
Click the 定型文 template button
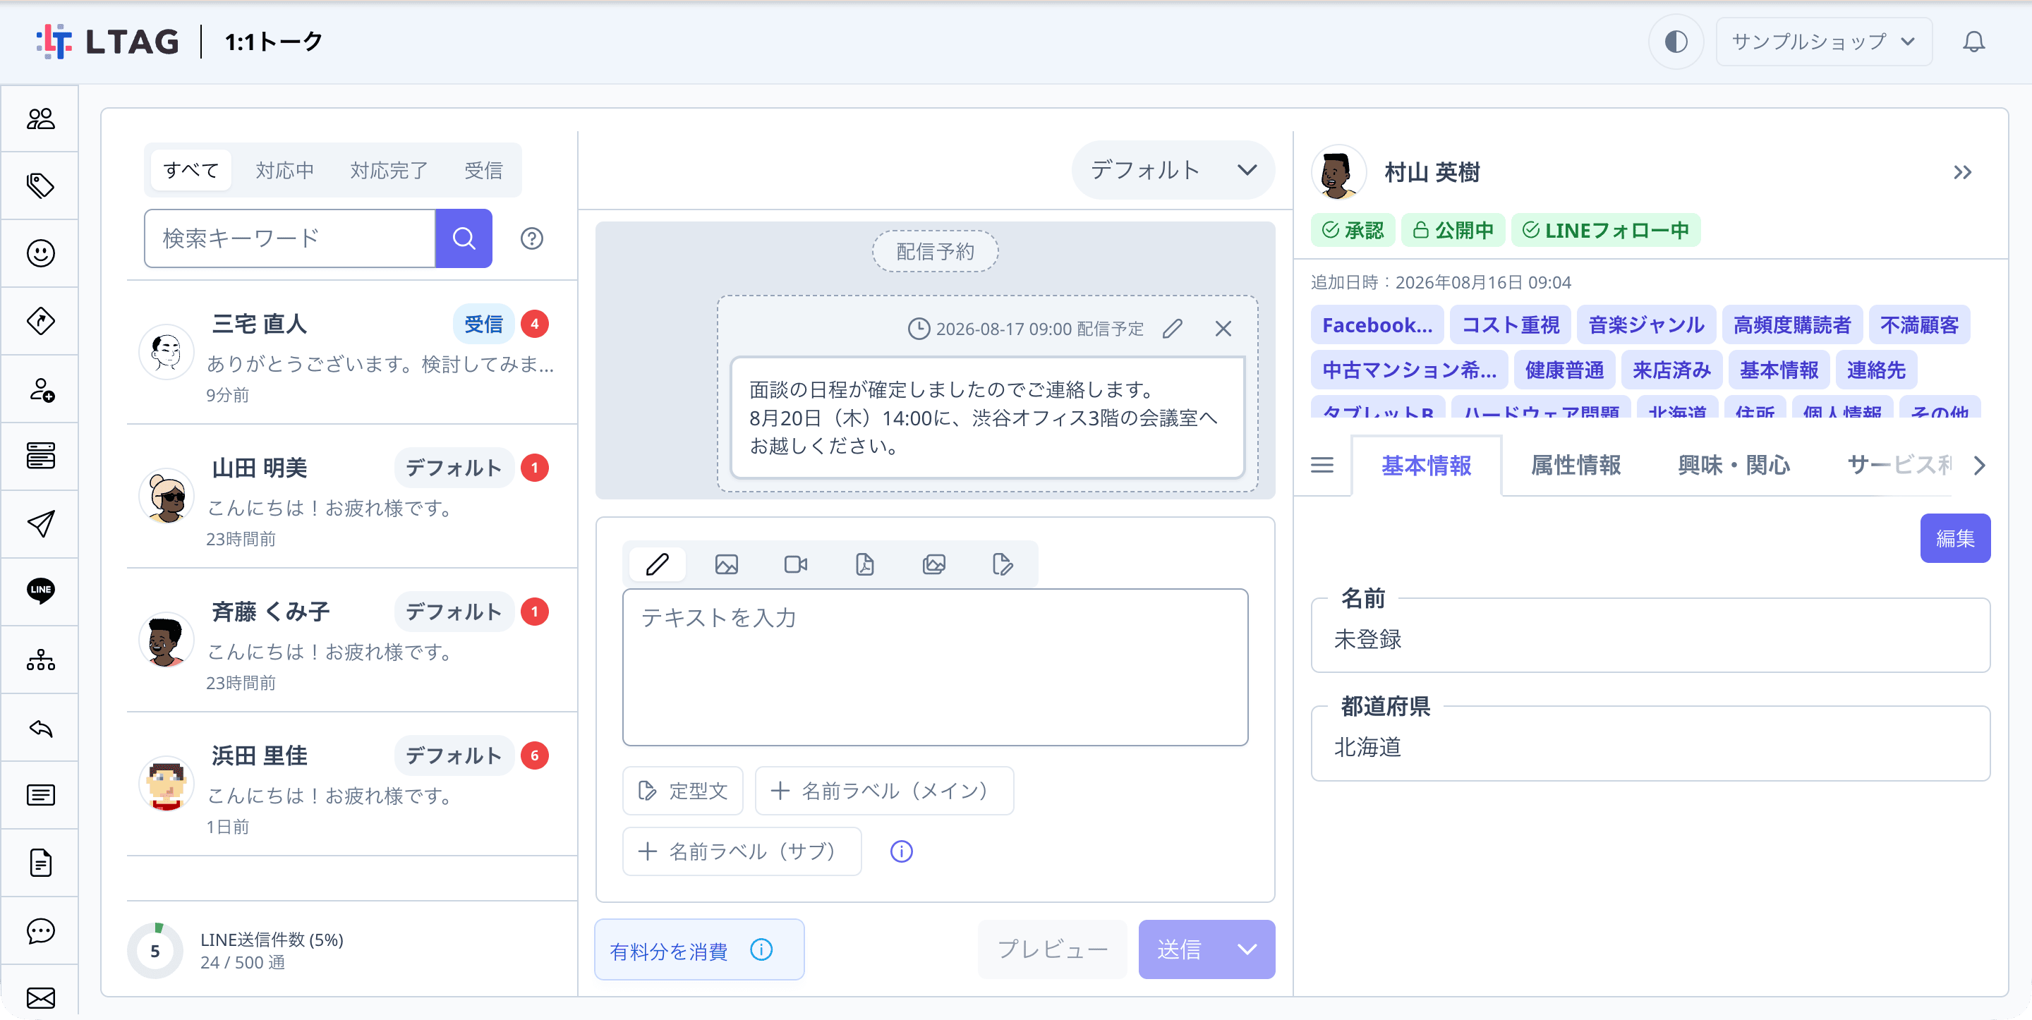(x=682, y=791)
